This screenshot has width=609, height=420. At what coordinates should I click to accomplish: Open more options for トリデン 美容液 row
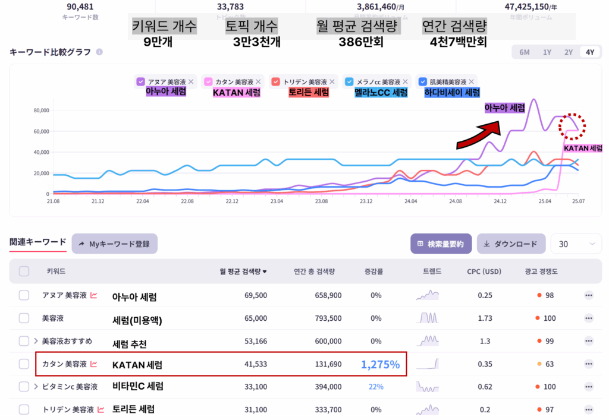tap(589, 409)
